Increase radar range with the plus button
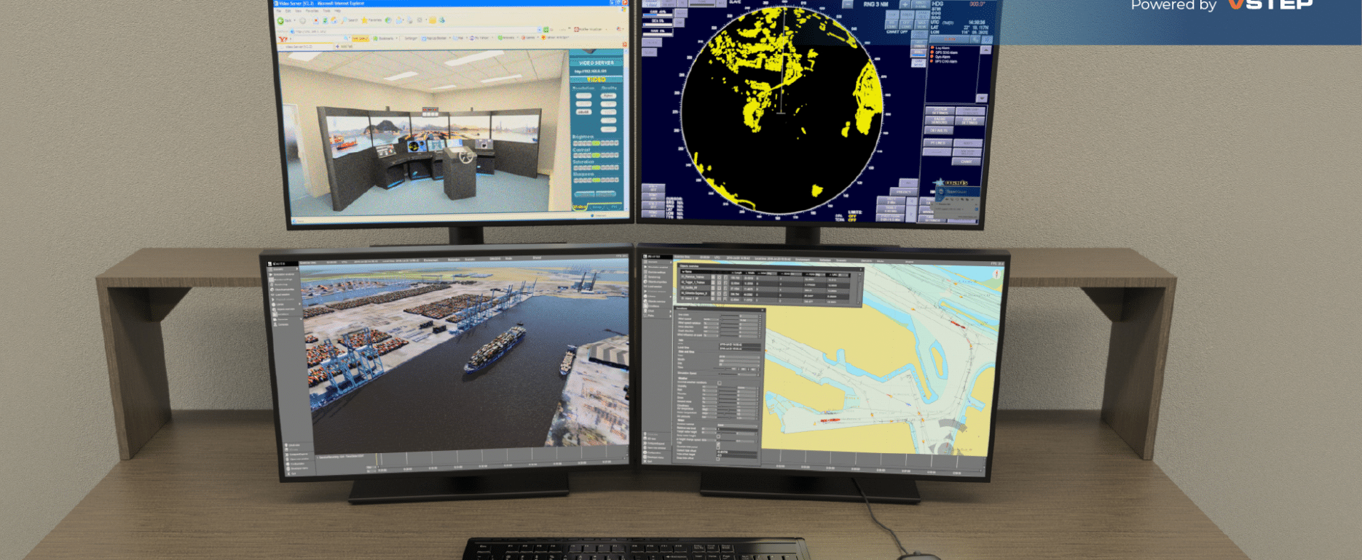1362x560 pixels. tap(905, 4)
